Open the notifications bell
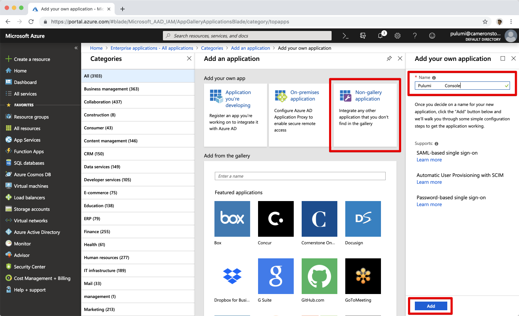The height and width of the screenshot is (316, 519). tap(380, 36)
